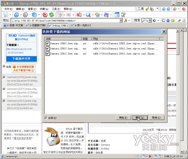Click the blue paw Baidu icon

click(168, 21)
